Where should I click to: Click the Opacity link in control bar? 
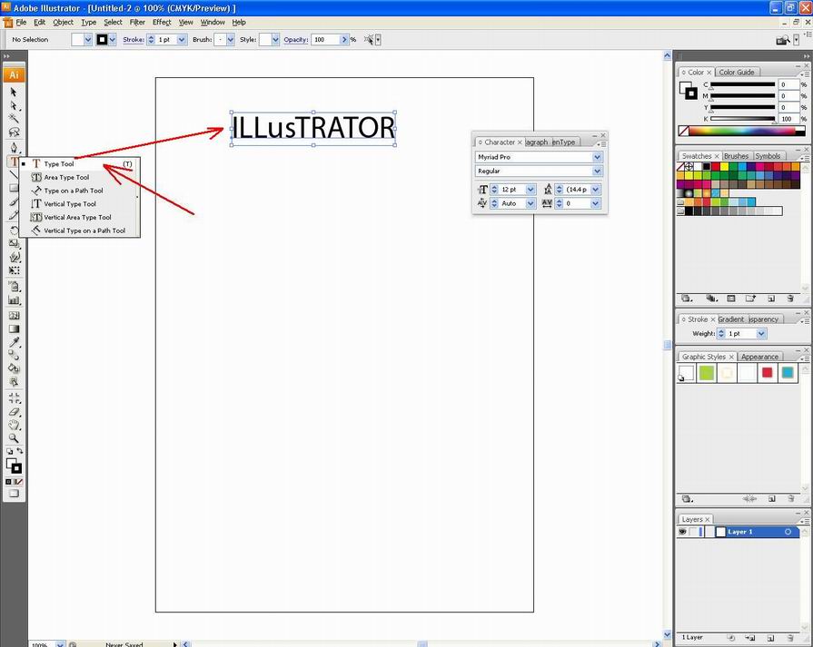(x=295, y=39)
